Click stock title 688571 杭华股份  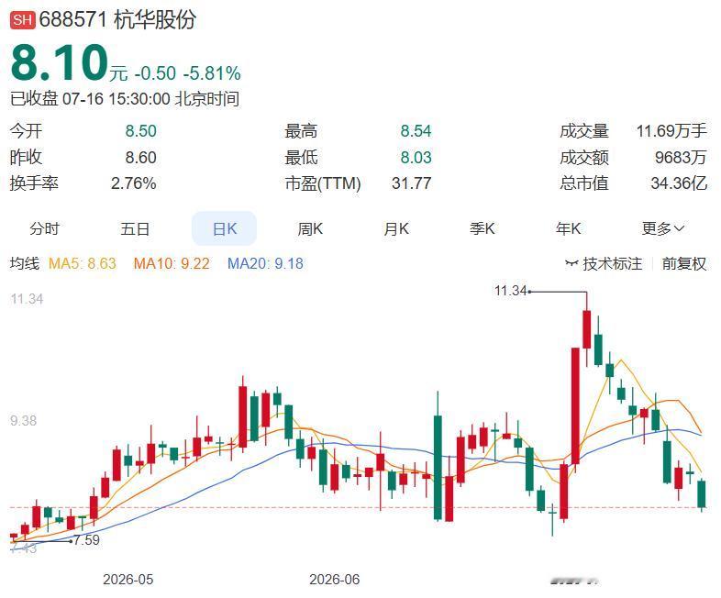pyautogui.click(x=117, y=20)
